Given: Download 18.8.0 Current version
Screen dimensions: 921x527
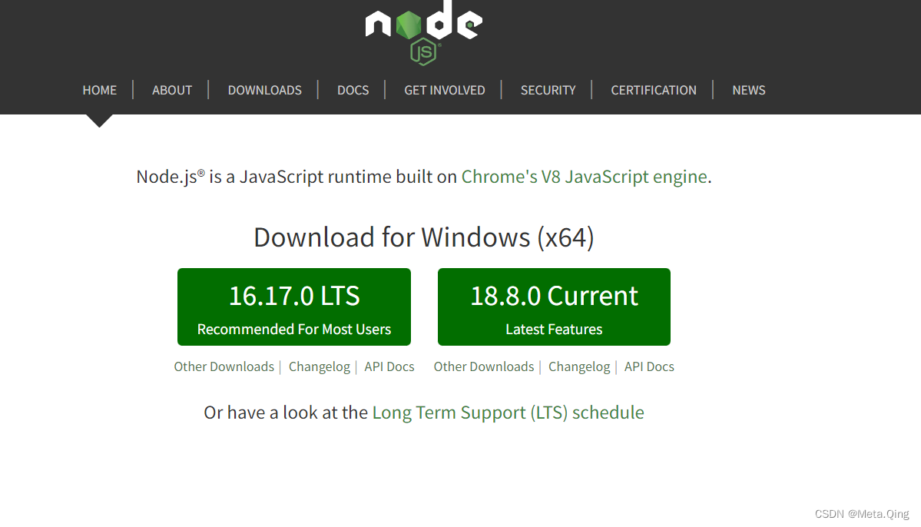Looking at the screenshot, I should 554,307.
